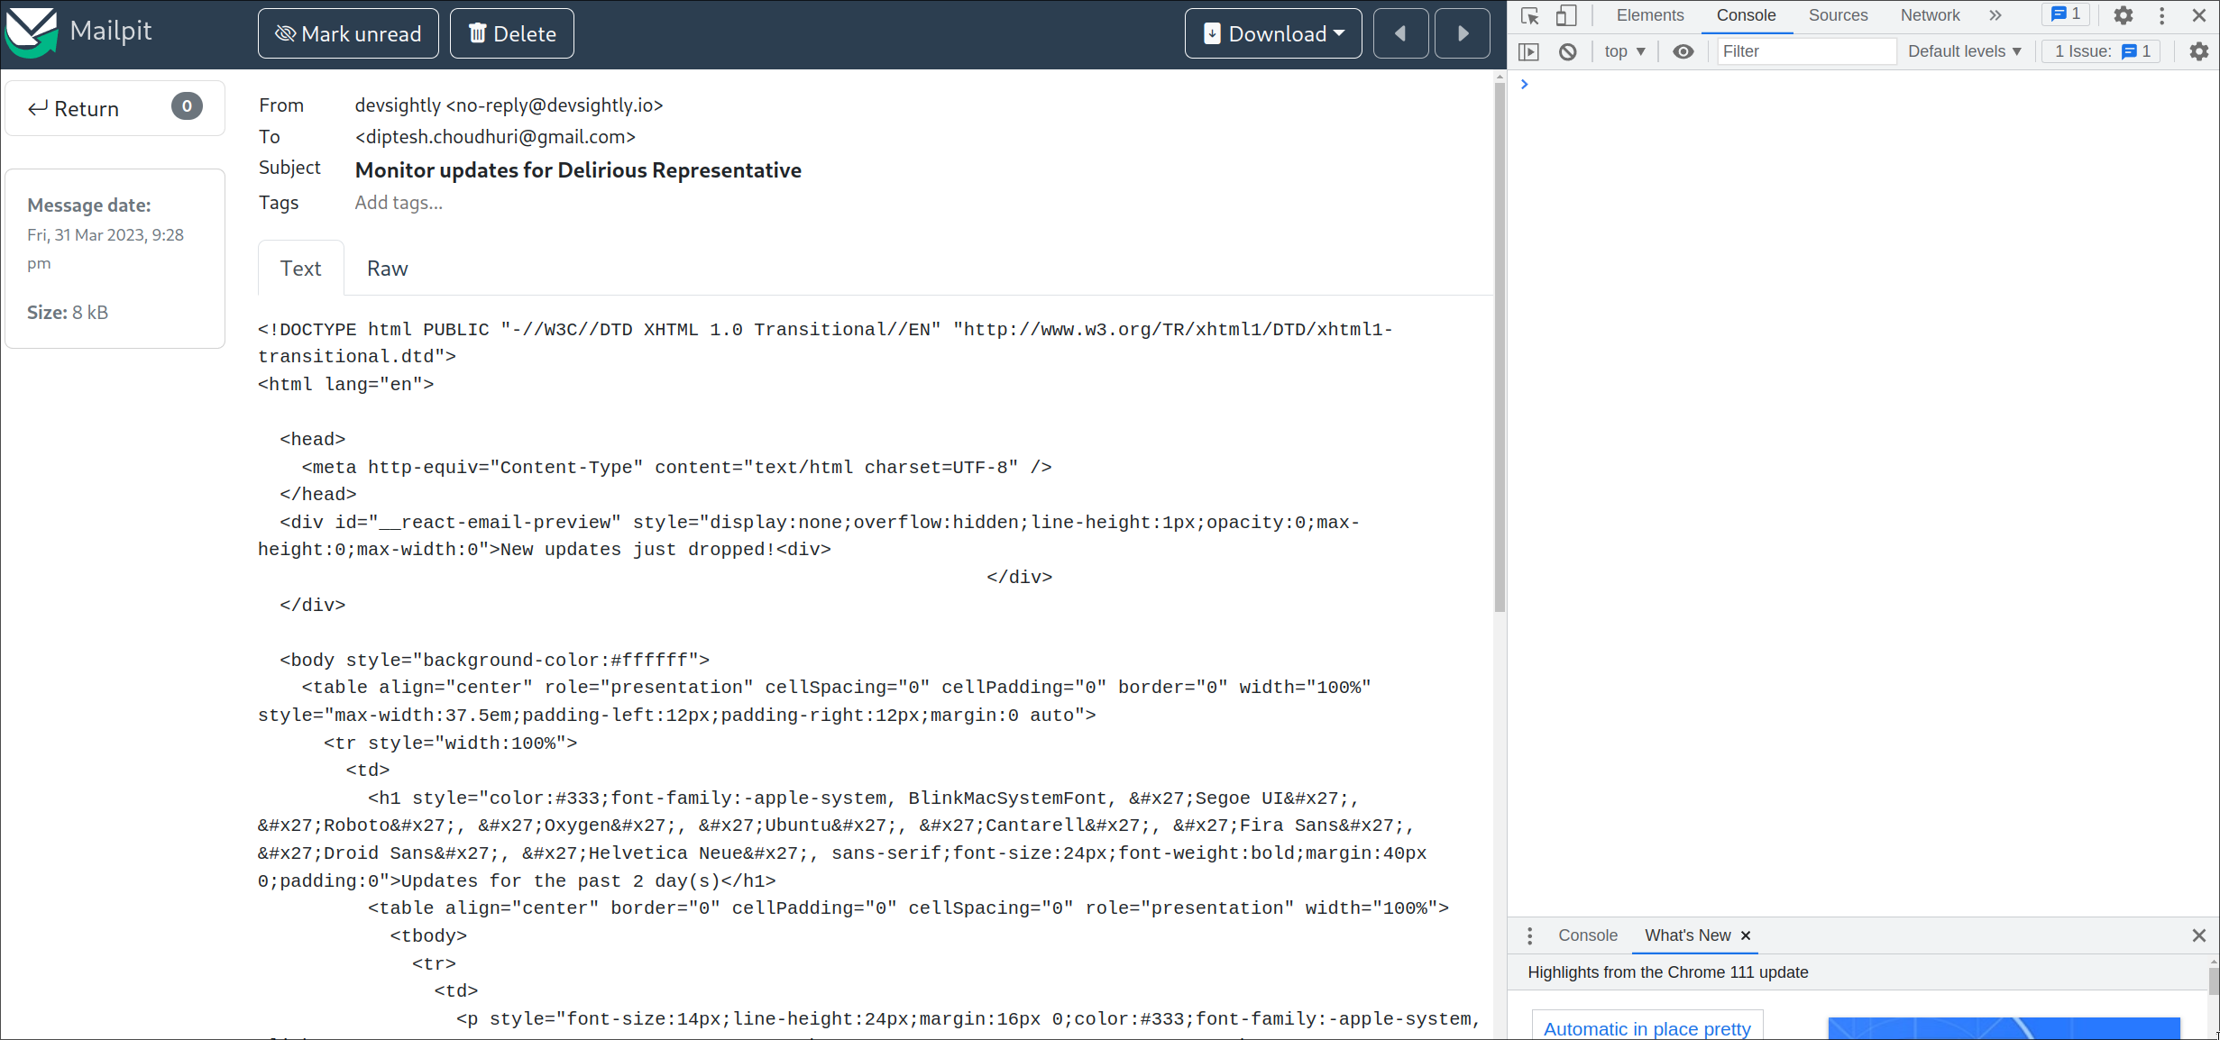Open DevTools settings gear
Screen dimensions: 2220x1040
[2124, 15]
